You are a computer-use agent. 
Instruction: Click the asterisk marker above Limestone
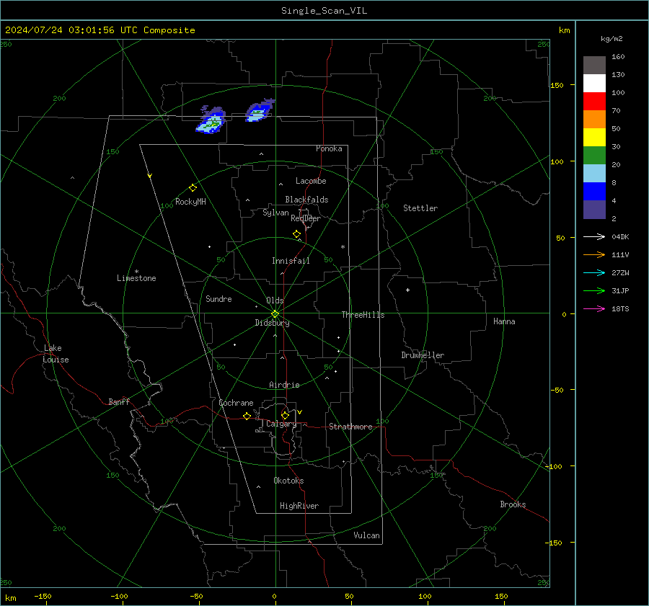click(136, 272)
